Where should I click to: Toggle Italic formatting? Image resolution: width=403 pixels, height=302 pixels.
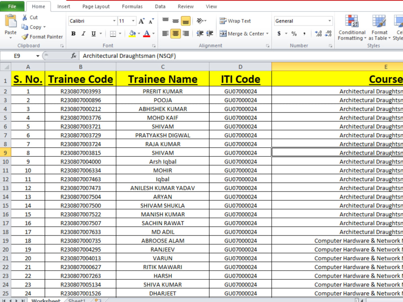click(x=83, y=34)
